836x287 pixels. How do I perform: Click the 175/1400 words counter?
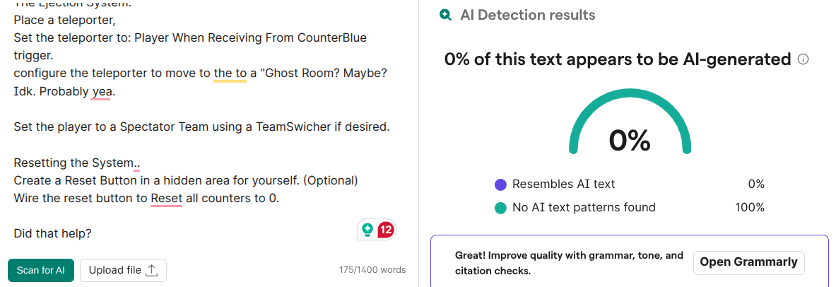tap(372, 270)
